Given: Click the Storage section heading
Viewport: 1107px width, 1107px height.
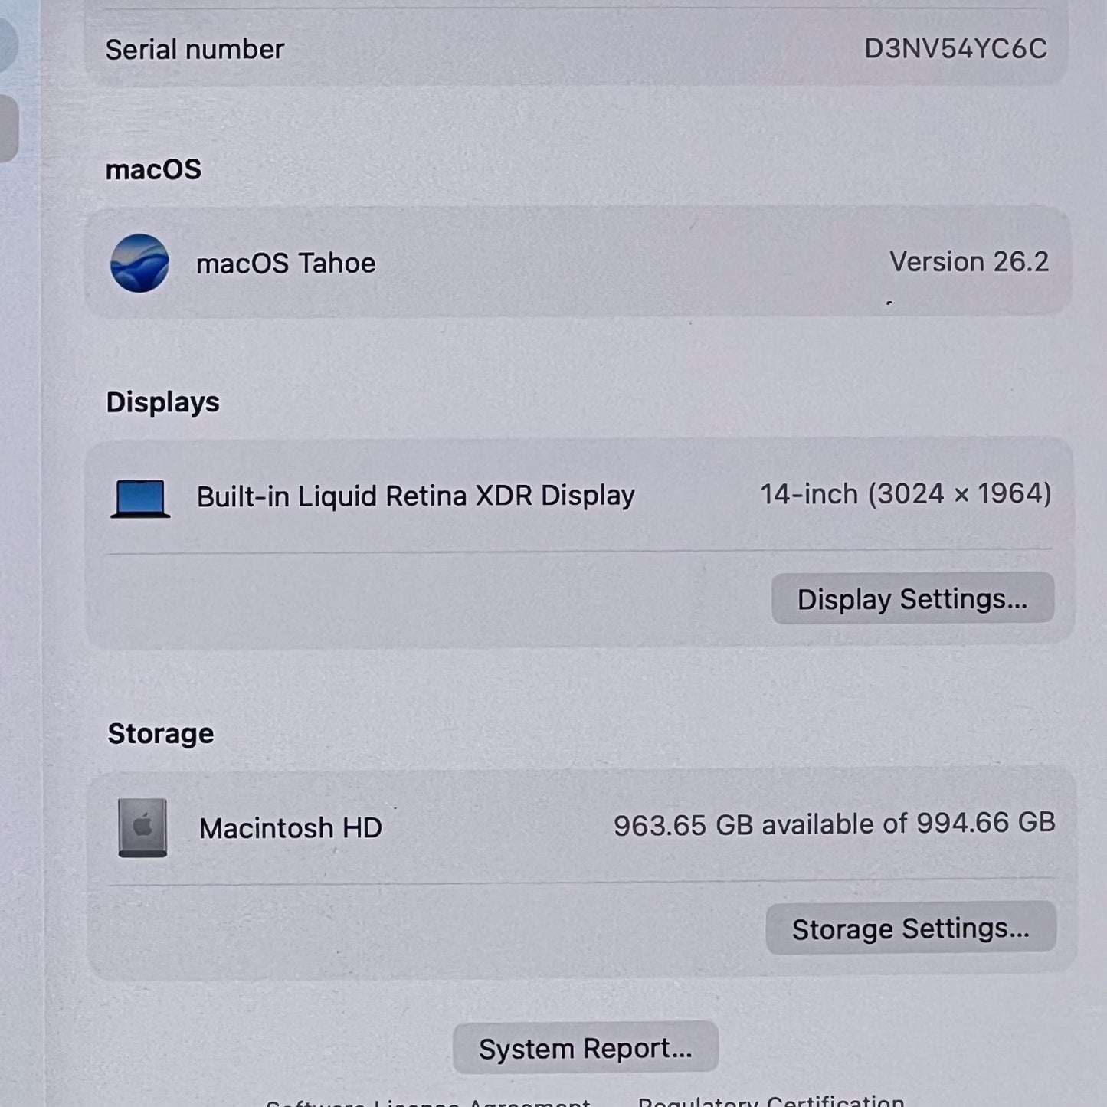Looking at the screenshot, I should [x=161, y=734].
